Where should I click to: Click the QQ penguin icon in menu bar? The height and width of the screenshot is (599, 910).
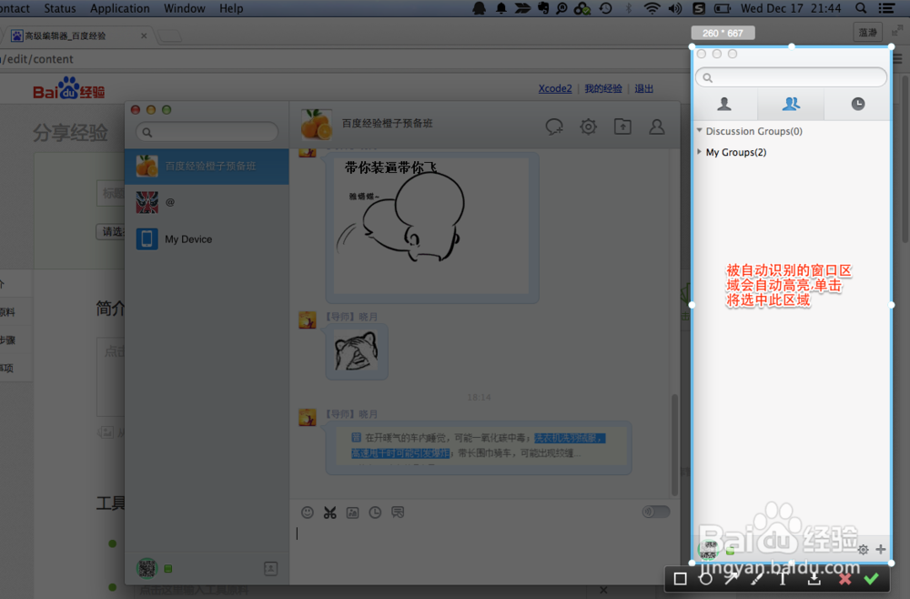(x=479, y=8)
